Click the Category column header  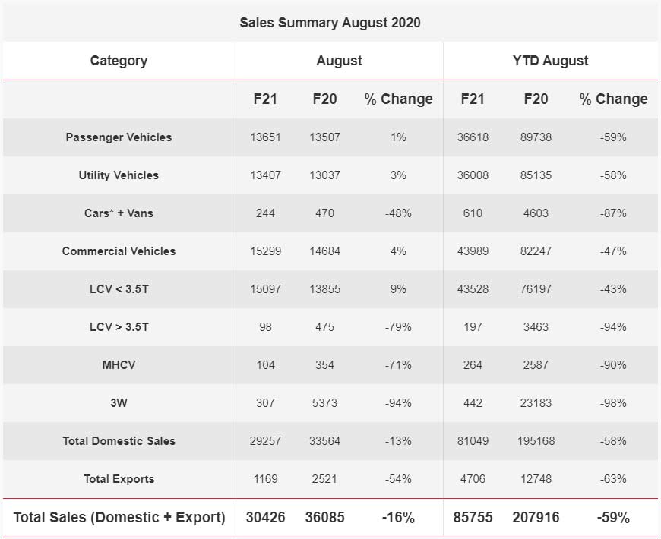[119, 61]
